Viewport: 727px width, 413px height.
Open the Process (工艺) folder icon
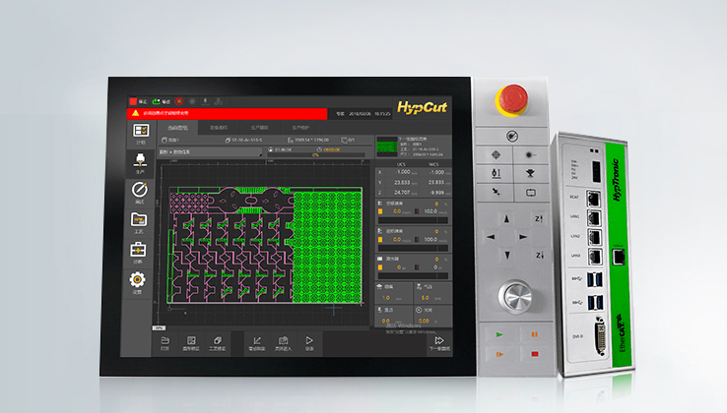tap(139, 220)
